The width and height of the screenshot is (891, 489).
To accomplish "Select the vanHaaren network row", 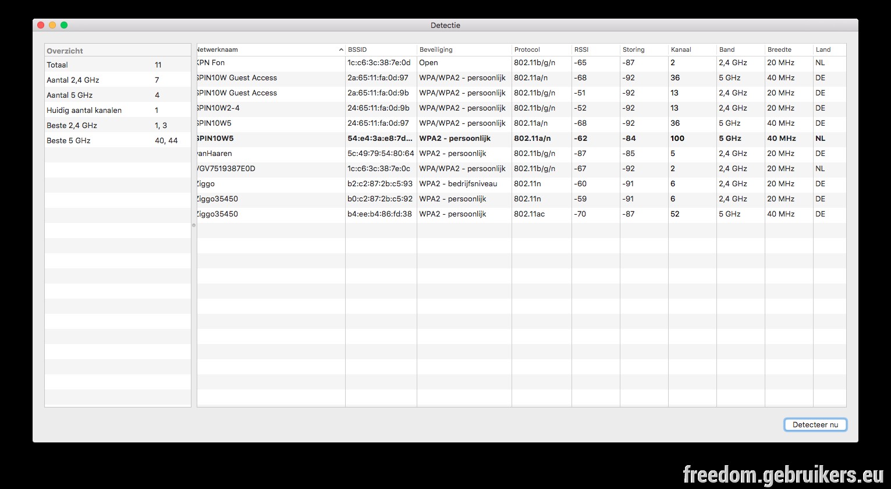I will pyautogui.click(x=521, y=154).
